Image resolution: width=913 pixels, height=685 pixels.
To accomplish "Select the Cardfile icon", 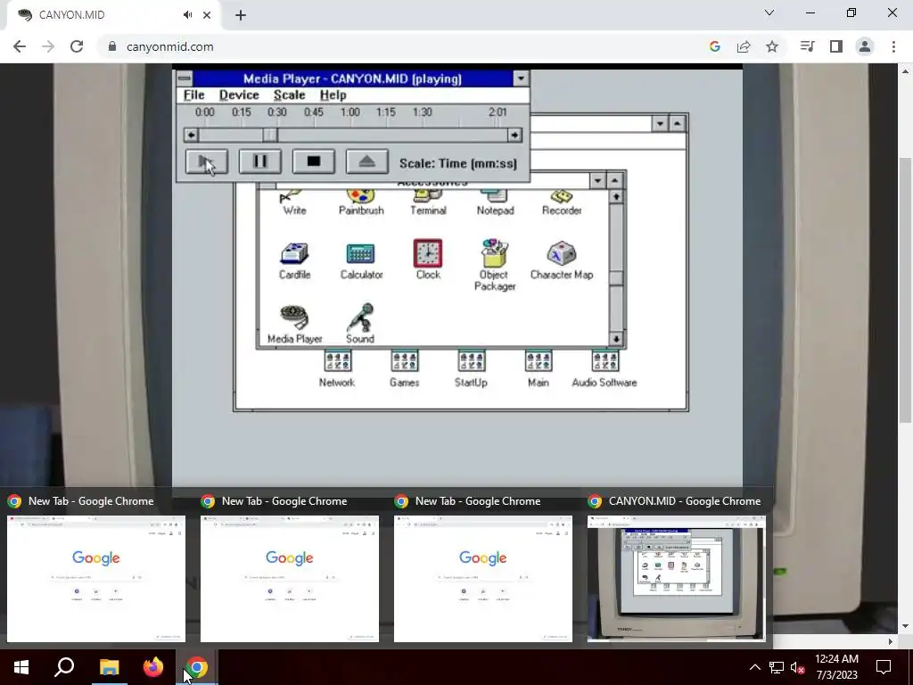I will (x=294, y=260).
